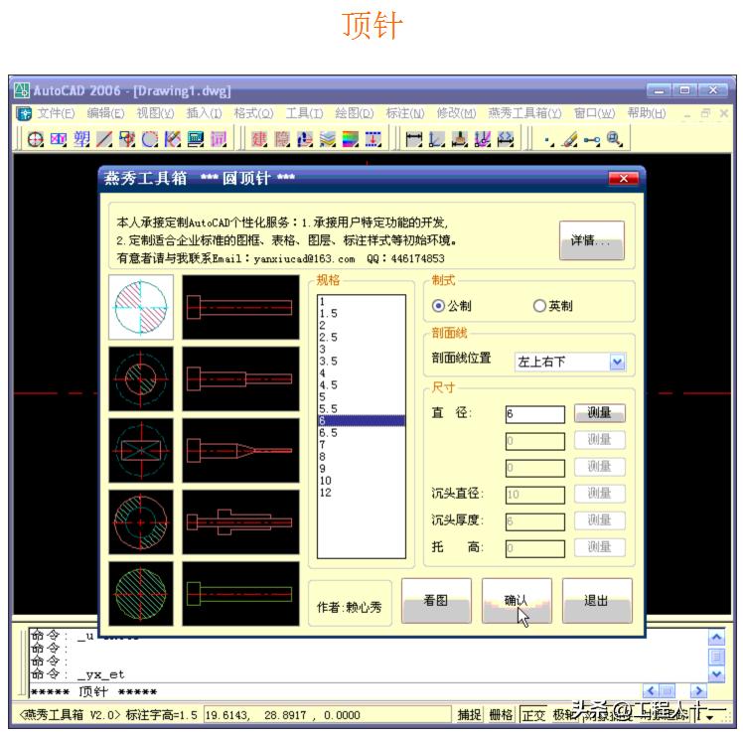
Task: Select size 10 in 规格 list
Action: [362, 481]
